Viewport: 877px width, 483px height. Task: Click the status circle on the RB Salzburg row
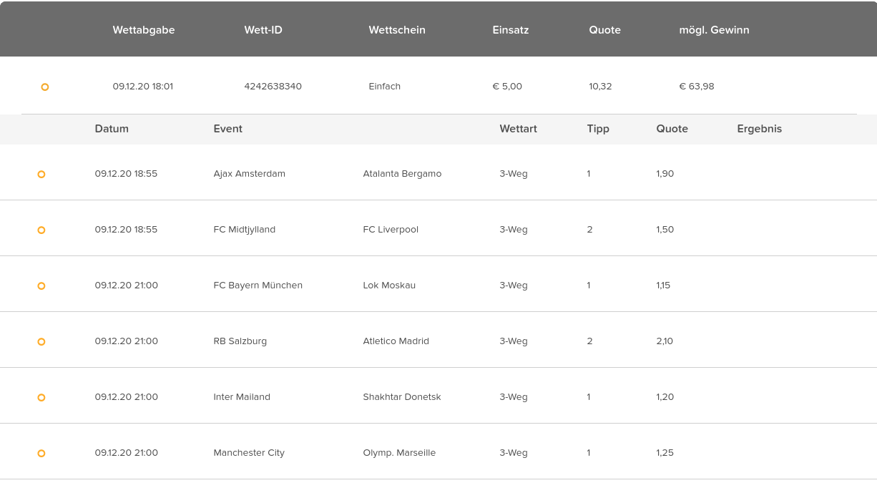(41, 341)
